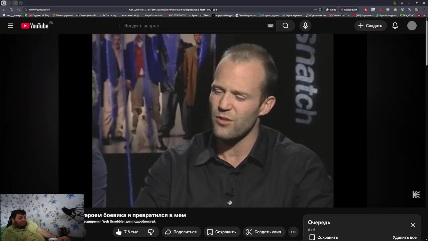Image resolution: width=428 pixels, height=241 pixels.
Task: Open the SAN_VENCH bookmark
Action: [x=407, y=15]
